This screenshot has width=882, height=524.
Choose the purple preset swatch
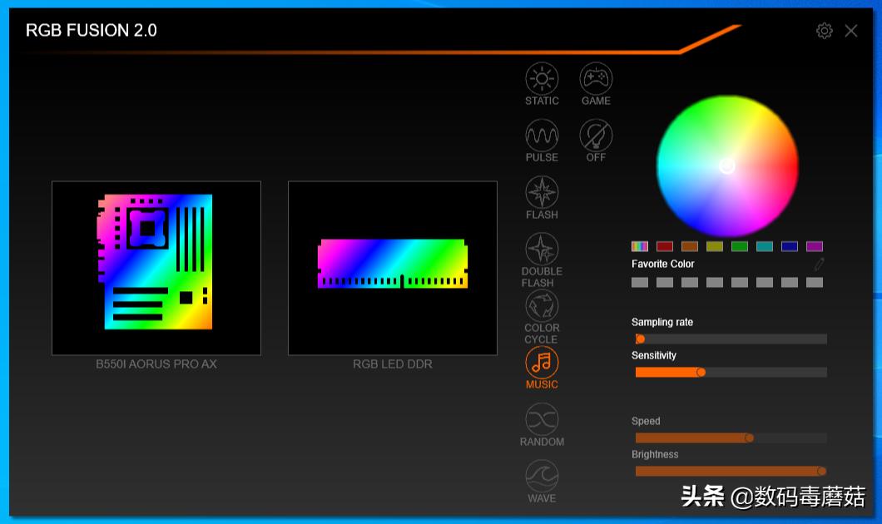click(815, 246)
